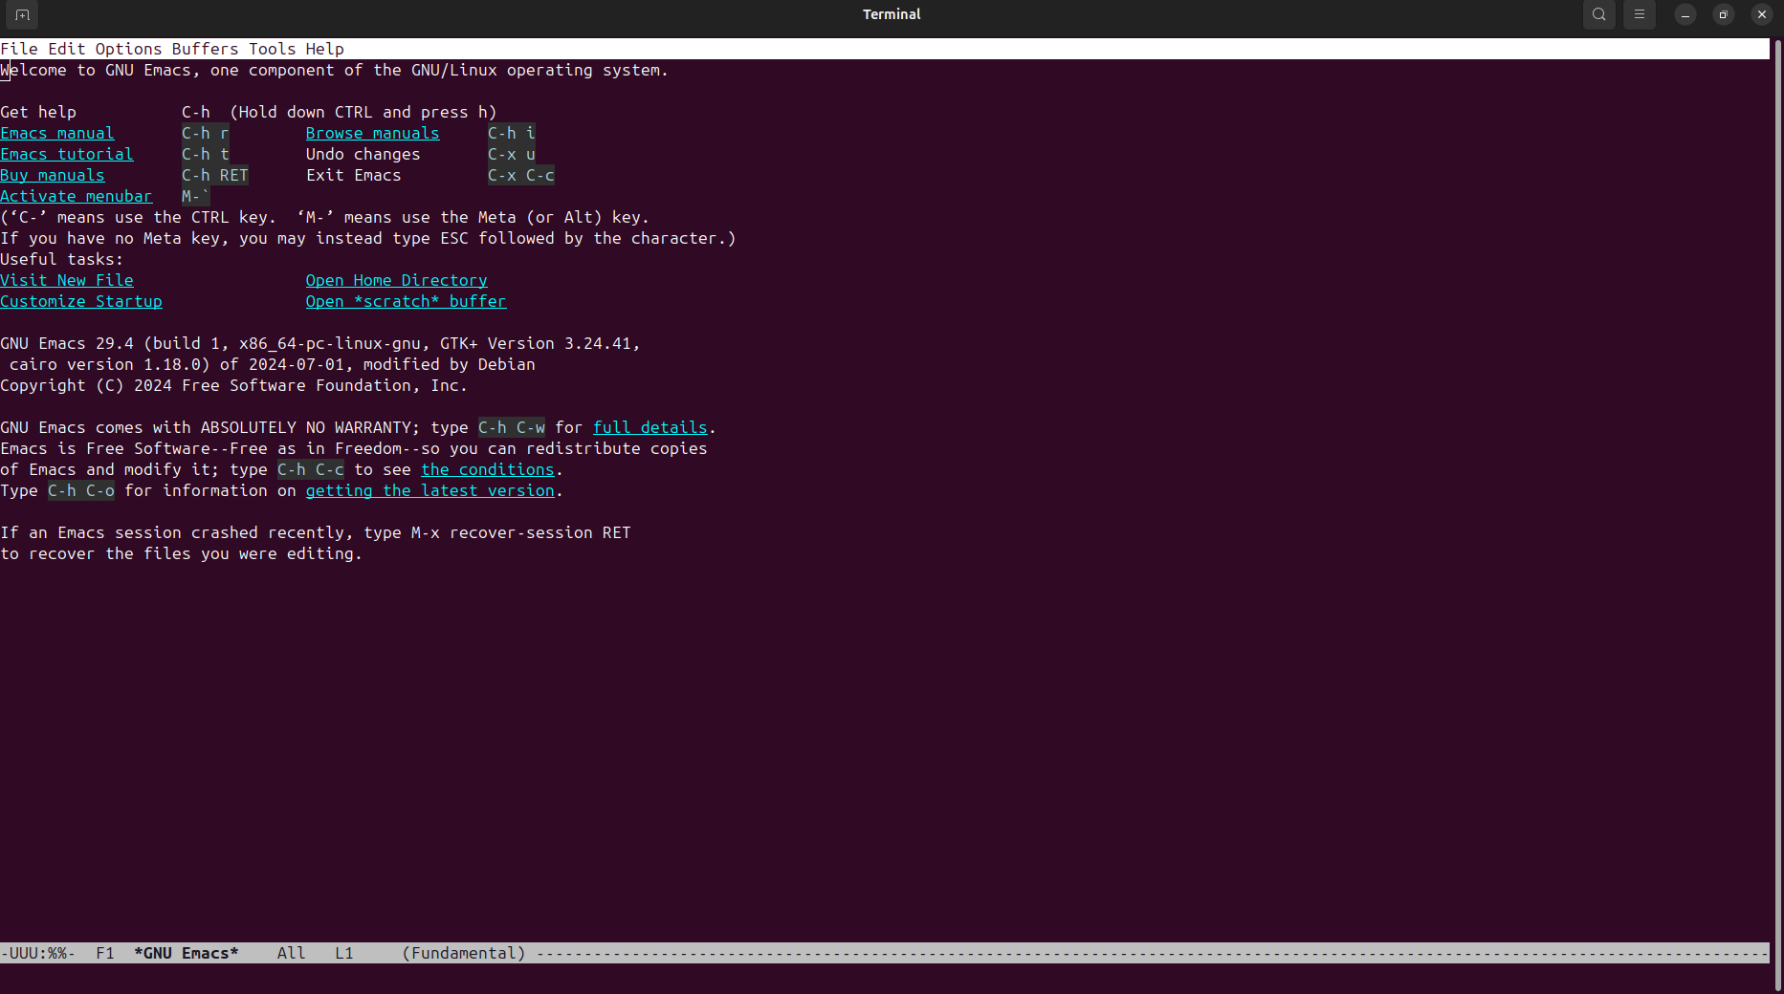Screen dimensions: 1784x994
Task: Click the GNU Emacs 29.4 version line
Action: (320, 343)
